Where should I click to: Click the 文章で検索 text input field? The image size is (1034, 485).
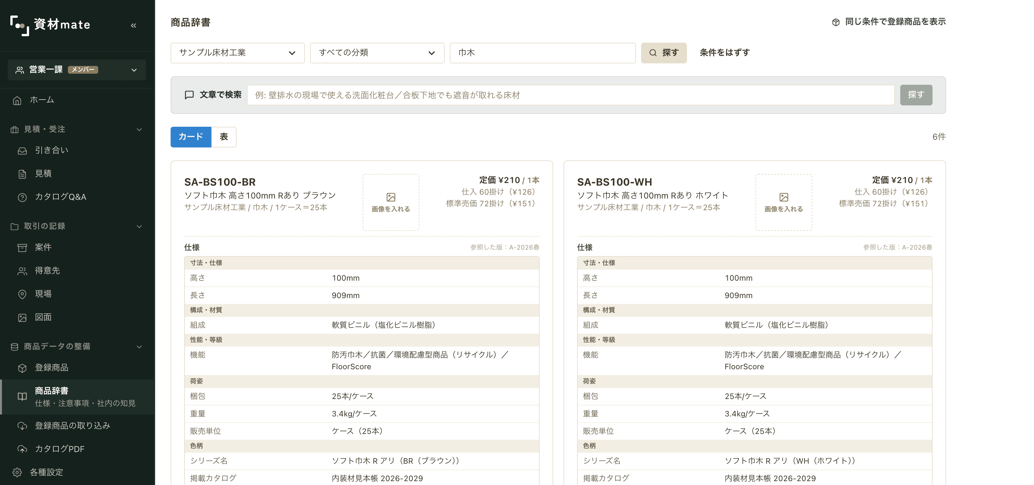tap(570, 95)
